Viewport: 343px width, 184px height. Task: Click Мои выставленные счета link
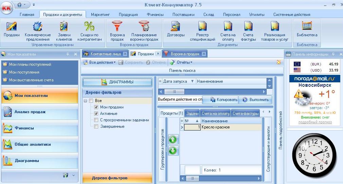pos(31,80)
